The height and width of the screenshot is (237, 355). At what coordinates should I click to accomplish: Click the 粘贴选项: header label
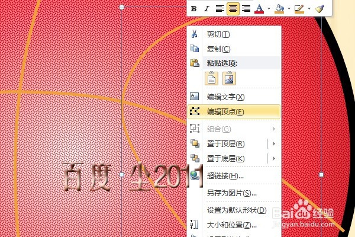tap(222, 63)
